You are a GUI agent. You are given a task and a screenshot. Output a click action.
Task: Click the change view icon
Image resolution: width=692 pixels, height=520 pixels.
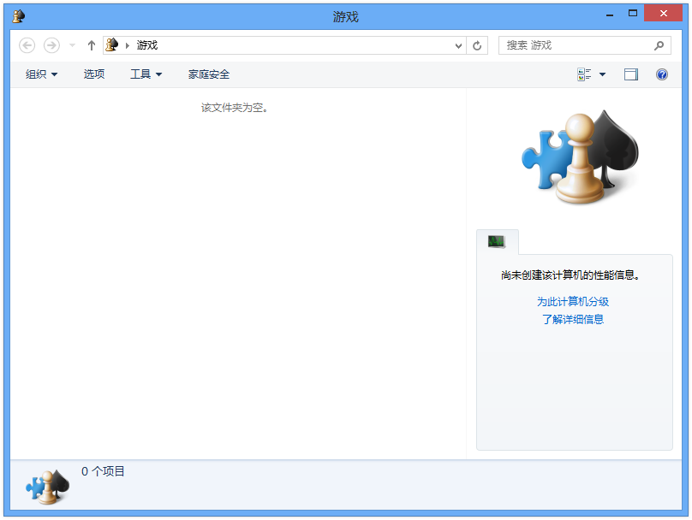[584, 74]
